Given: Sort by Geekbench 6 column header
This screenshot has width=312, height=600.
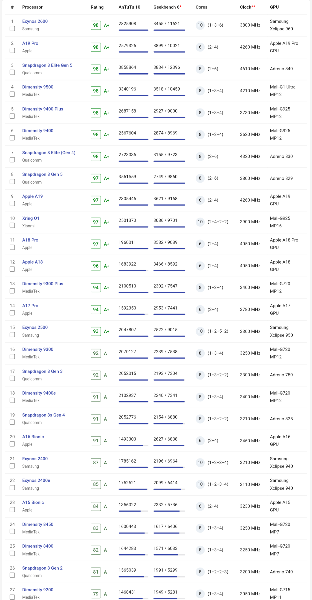Looking at the screenshot, I should (x=167, y=7).
